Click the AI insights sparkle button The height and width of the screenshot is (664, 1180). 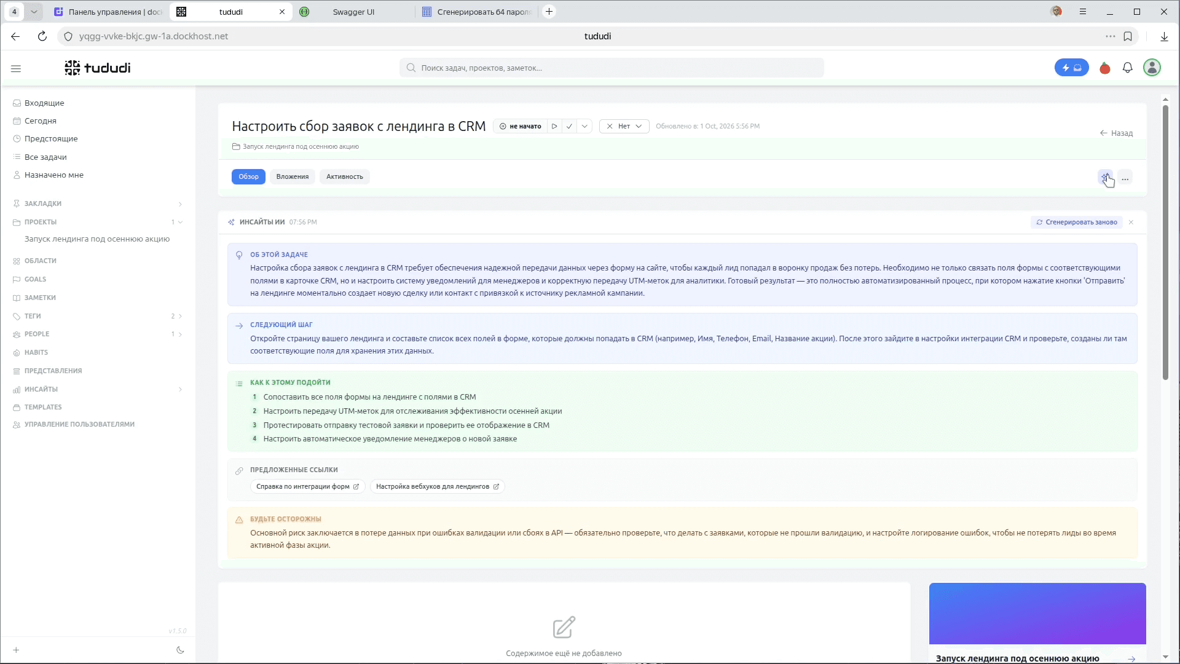coord(1106,178)
